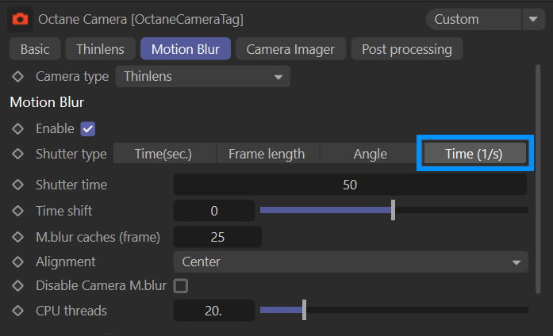Open the Alignment Center dropdown

tap(350, 262)
